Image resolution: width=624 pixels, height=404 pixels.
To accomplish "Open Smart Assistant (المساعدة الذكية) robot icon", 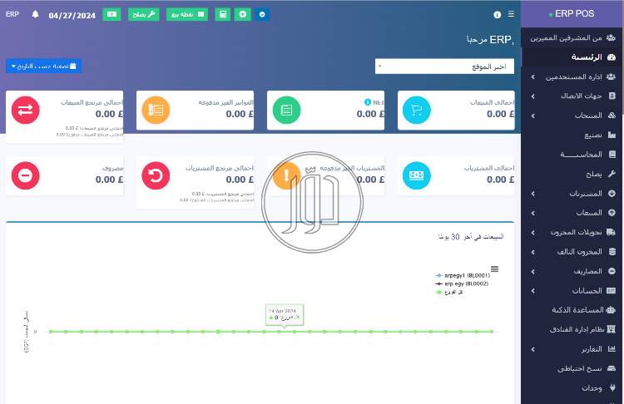I will [611, 310].
